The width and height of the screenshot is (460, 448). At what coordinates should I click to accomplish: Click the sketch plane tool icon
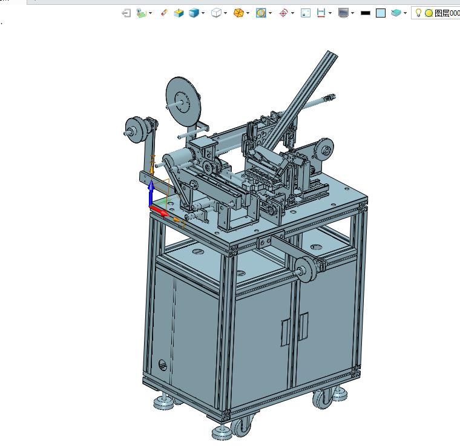[x=142, y=13]
